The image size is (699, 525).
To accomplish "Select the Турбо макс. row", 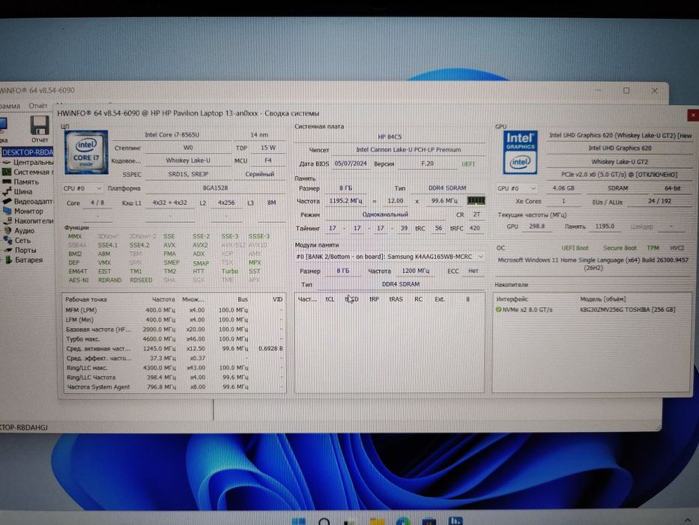I will [174, 339].
